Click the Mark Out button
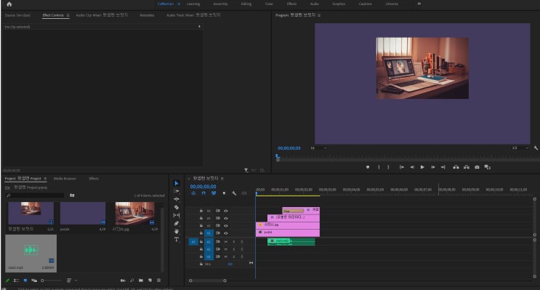 [388, 167]
